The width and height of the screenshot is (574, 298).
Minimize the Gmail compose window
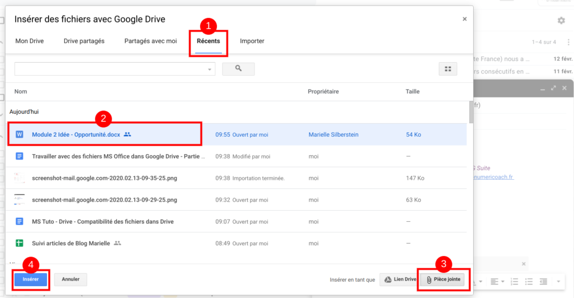[543, 89]
